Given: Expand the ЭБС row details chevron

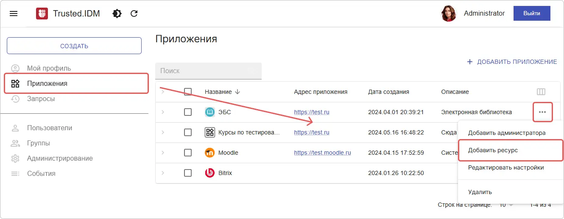Looking at the screenshot, I should click(163, 112).
